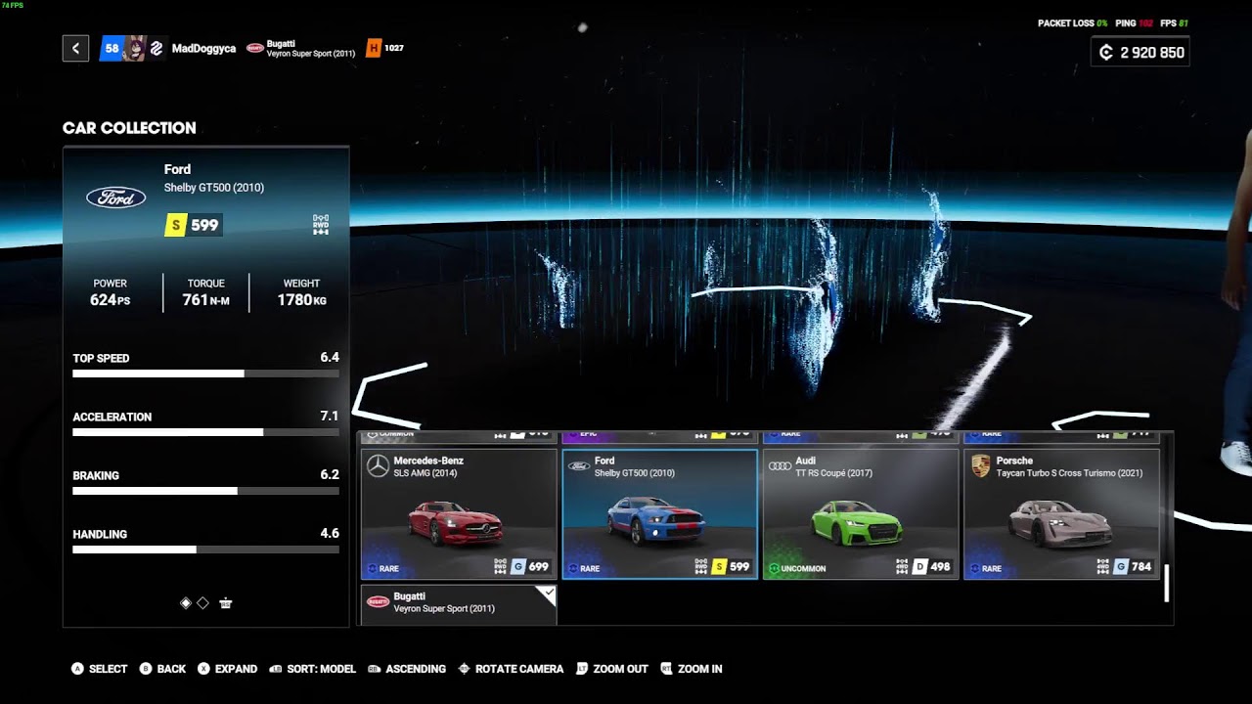Select the second page diamond indicator
This screenshot has height=704, width=1252.
(x=203, y=603)
